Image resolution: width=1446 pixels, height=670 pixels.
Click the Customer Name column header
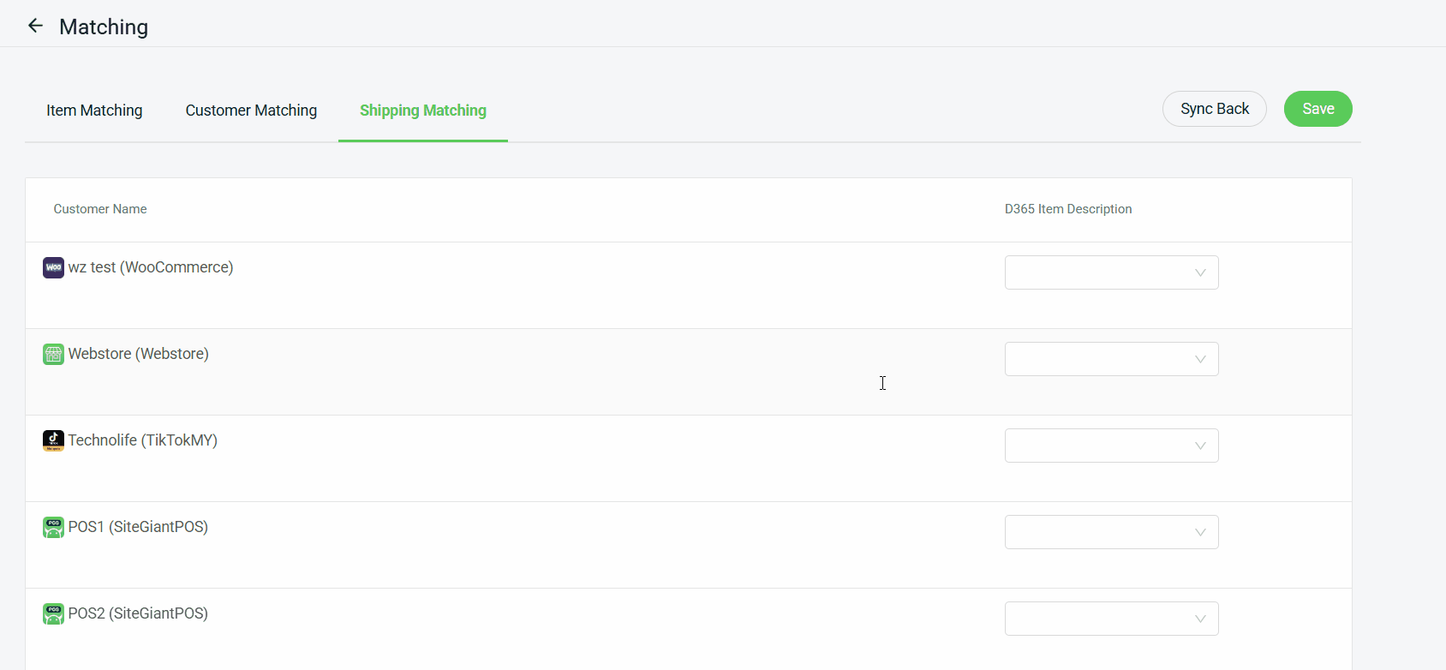(x=100, y=209)
